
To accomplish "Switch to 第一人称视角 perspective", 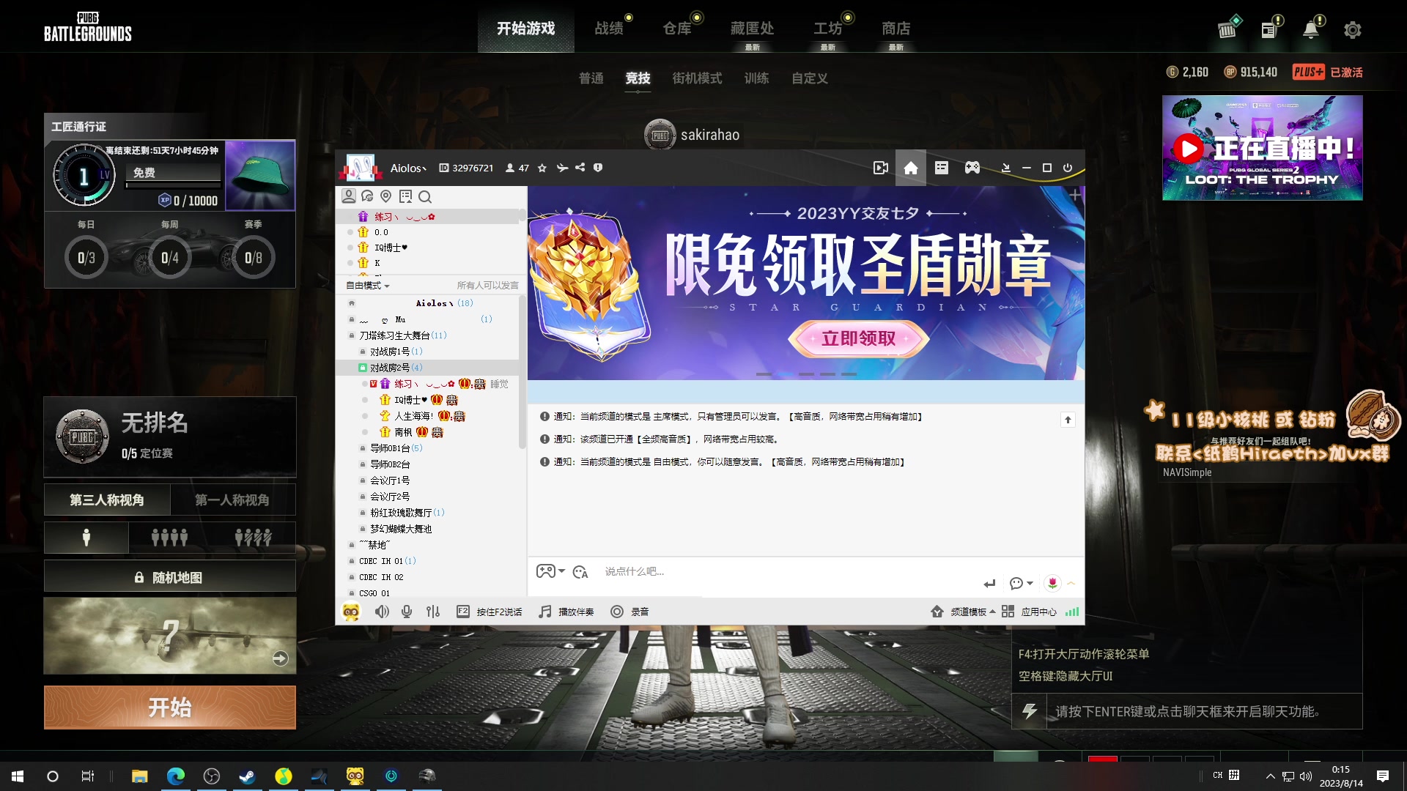I will (233, 500).
